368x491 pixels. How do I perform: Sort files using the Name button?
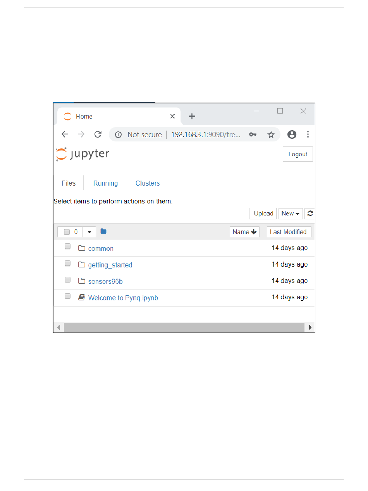point(244,232)
